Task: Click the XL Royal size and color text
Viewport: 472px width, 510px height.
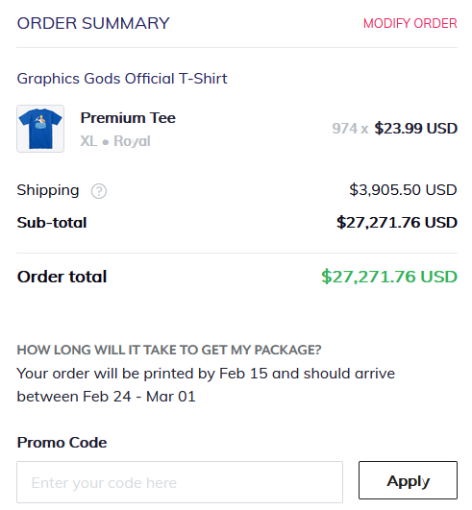Action: [x=115, y=141]
